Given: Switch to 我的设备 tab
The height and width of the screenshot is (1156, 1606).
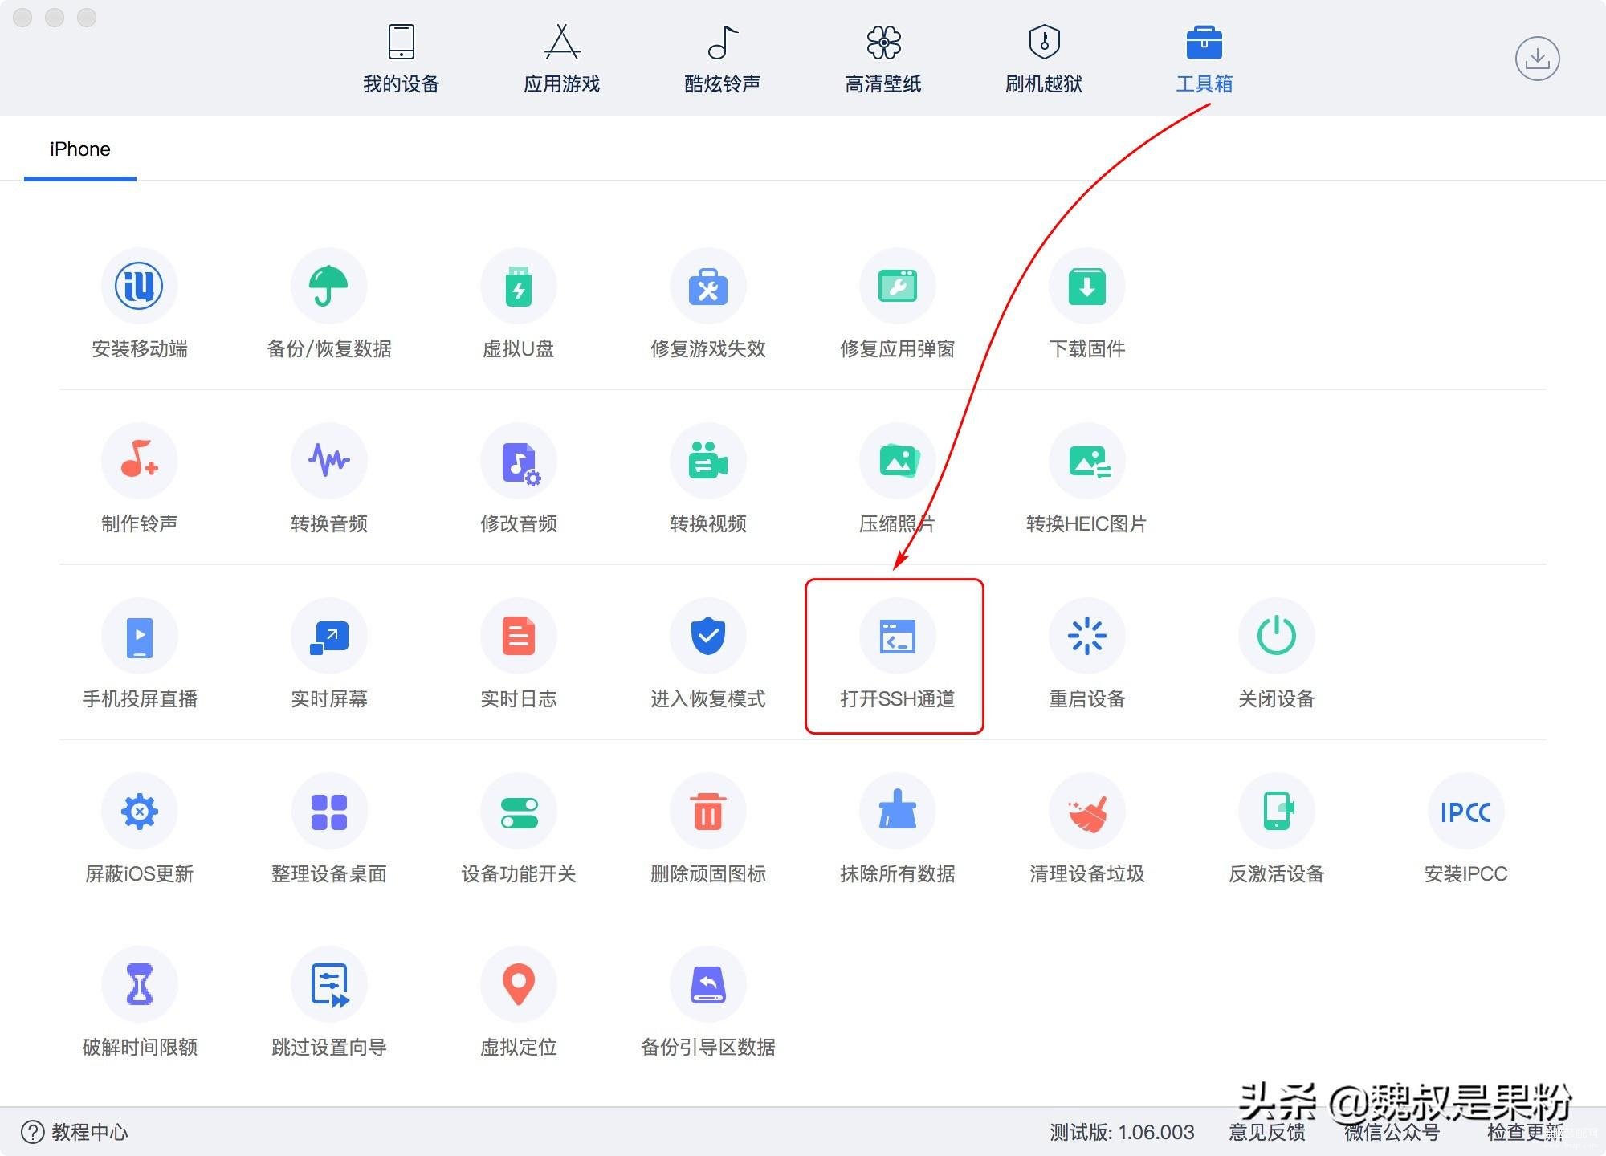Looking at the screenshot, I should pos(401,59).
